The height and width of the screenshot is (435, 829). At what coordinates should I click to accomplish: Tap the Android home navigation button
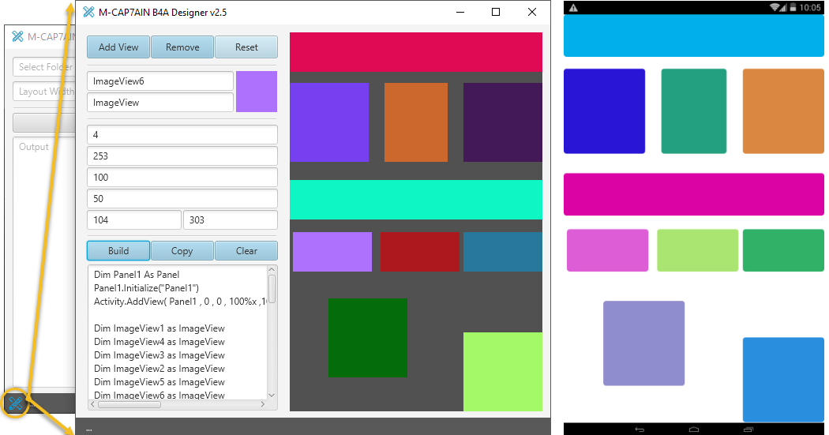coord(693,429)
